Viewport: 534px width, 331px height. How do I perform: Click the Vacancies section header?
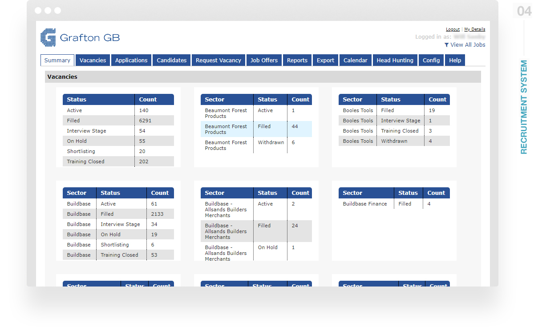263,77
